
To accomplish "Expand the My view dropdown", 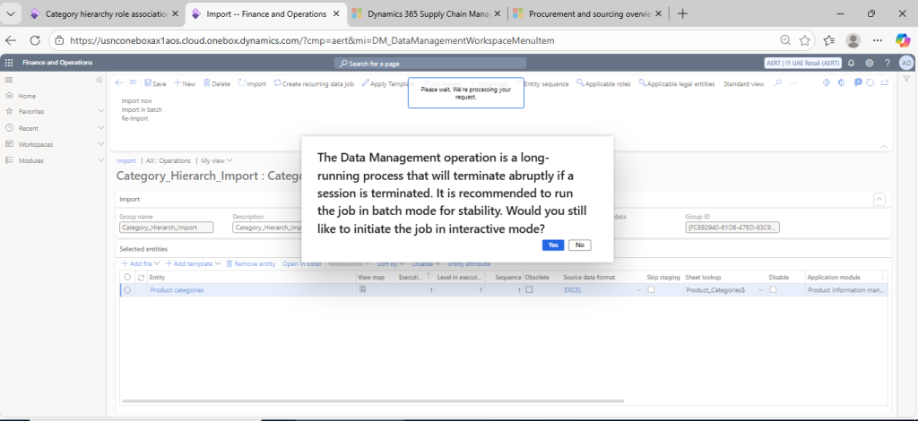I will [x=216, y=160].
